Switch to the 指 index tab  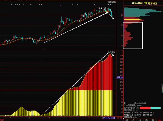[140, 120]
